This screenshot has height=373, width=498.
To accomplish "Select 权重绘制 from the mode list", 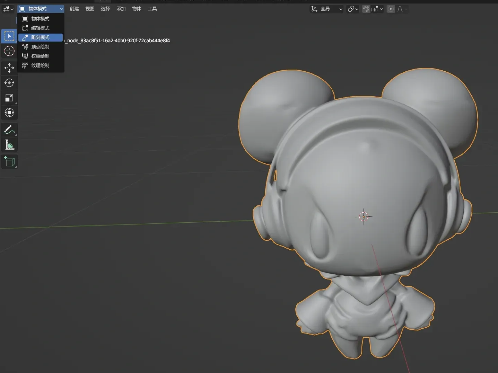I will (41, 56).
